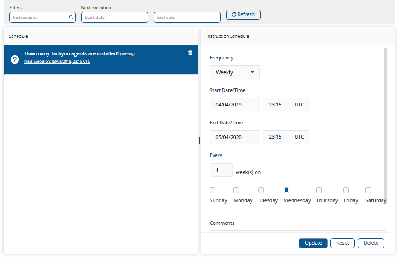Click the panel splitter handle between panes
This screenshot has height=258, width=401.
tap(199, 141)
